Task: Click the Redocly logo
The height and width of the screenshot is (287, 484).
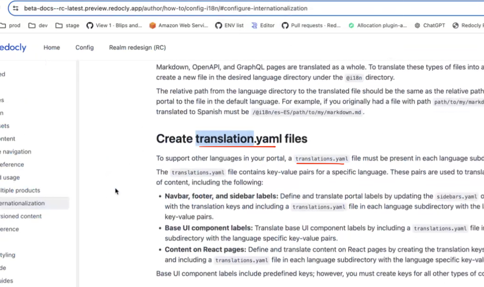Action: tap(13, 47)
